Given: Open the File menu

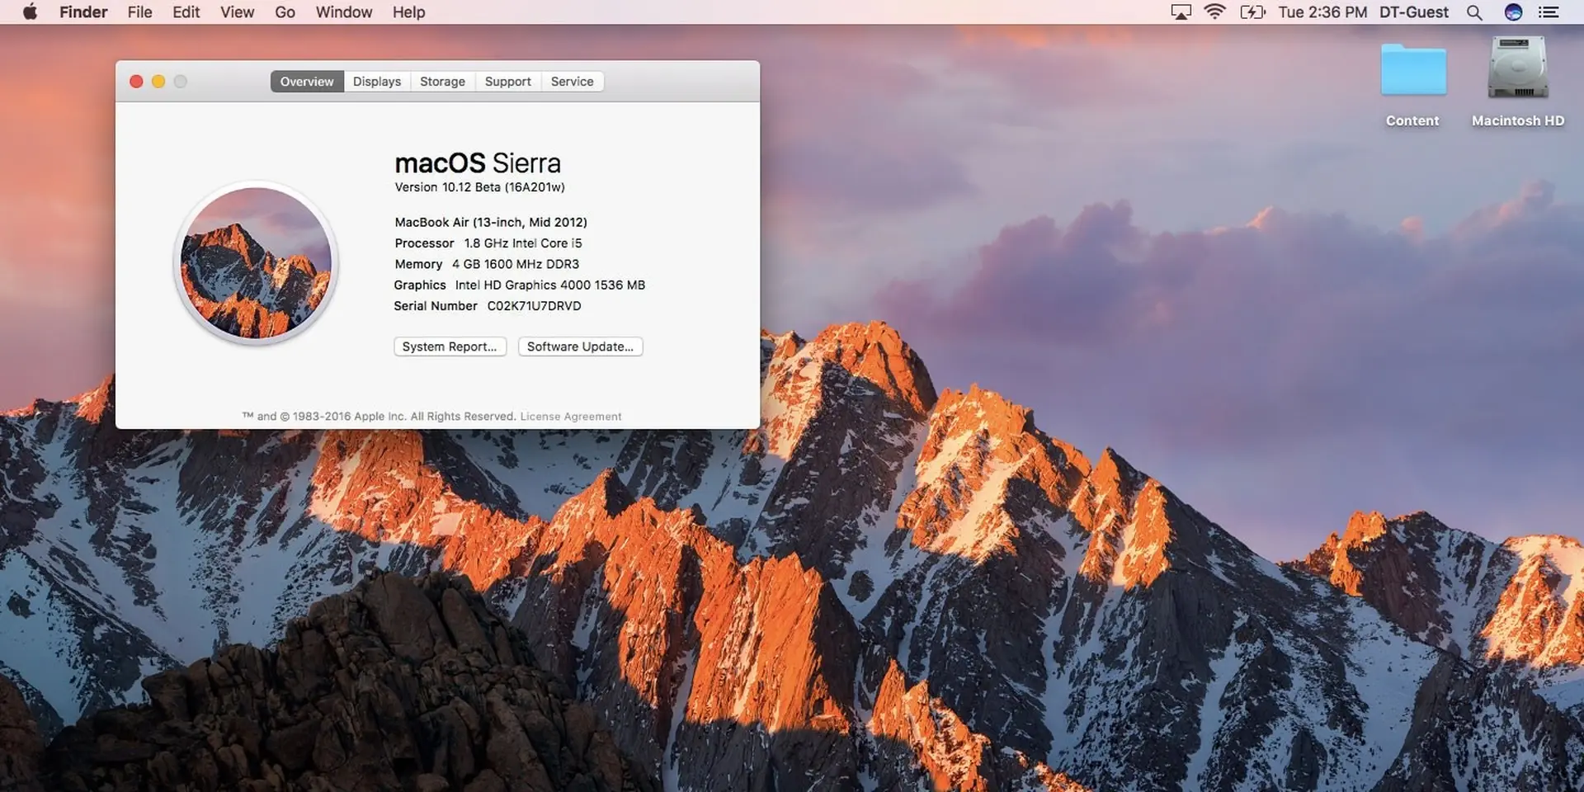Looking at the screenshot, I should click(139, 12).
